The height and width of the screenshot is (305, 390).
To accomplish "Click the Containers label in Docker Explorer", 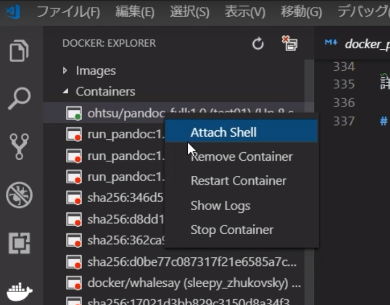I will (x=106, y=92).
